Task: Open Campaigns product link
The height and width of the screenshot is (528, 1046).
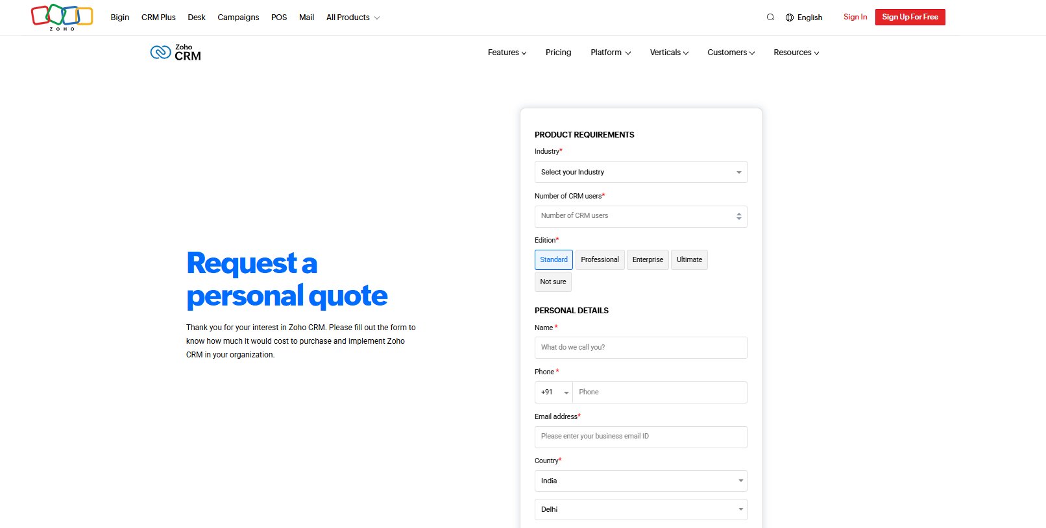Action: pyautogui.click(x=238, y=18)
